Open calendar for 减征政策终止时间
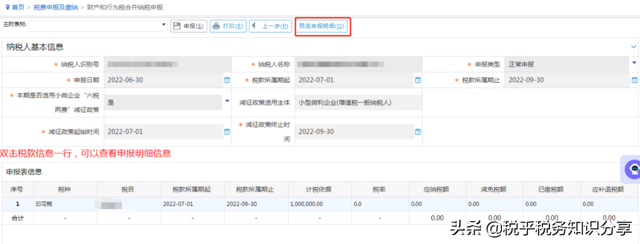 point(418,132)
